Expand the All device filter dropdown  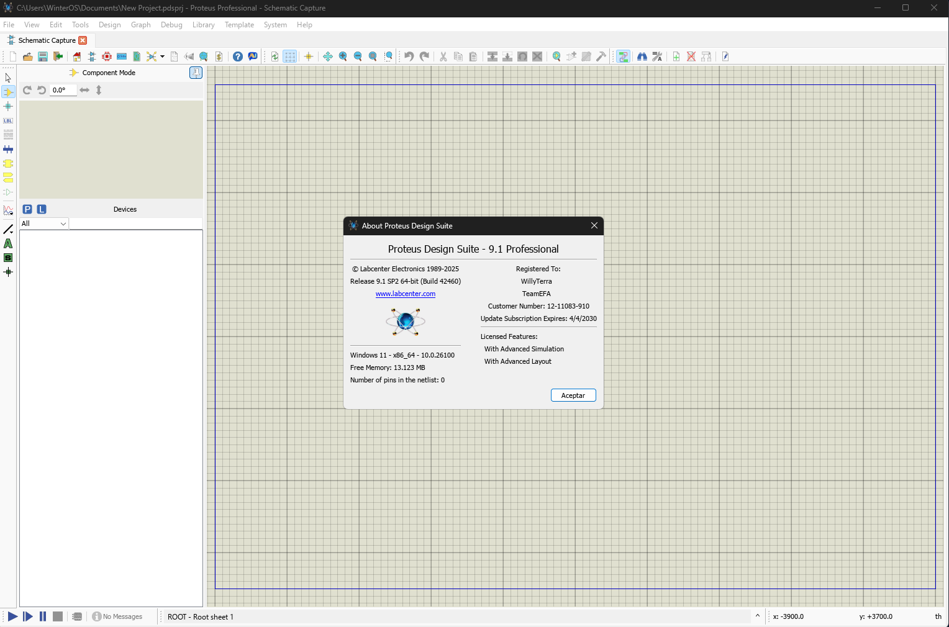(44, 223)
